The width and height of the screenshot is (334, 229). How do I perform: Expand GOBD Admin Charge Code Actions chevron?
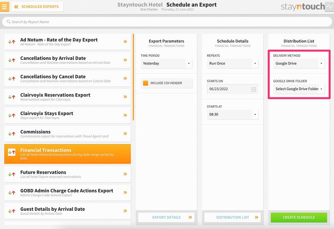[x=125, y=192]
